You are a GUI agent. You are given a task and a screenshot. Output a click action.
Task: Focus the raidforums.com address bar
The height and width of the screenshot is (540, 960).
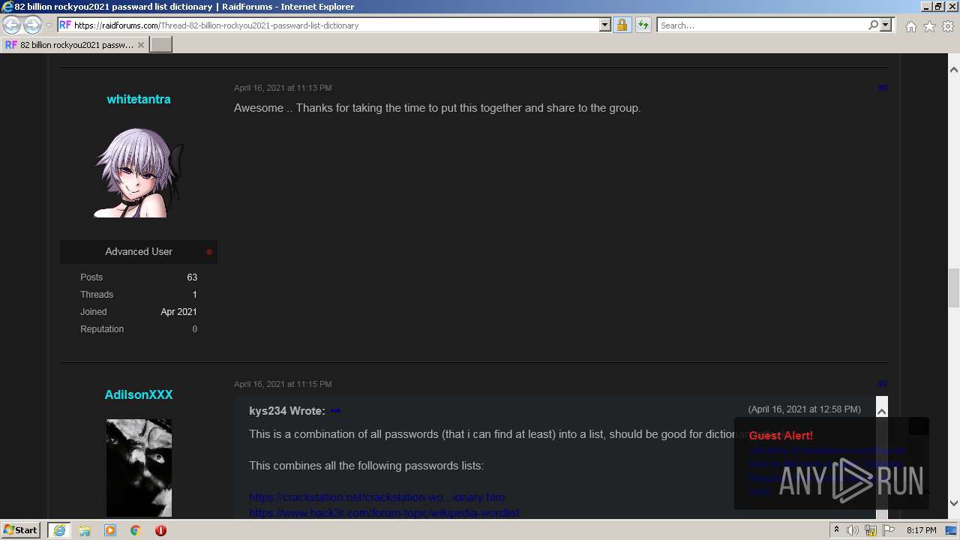328,25
